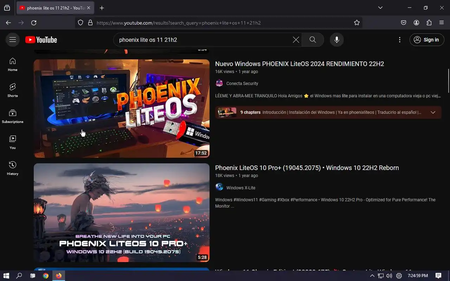
Task: Play Phoenix LiteOS 10 Pro+ thumbnail
Action: [122, 213]
